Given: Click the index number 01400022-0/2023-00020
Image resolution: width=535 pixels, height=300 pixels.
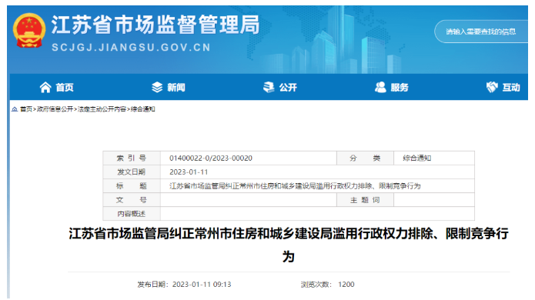Looking at the screenshot, I should click(211, 158).
